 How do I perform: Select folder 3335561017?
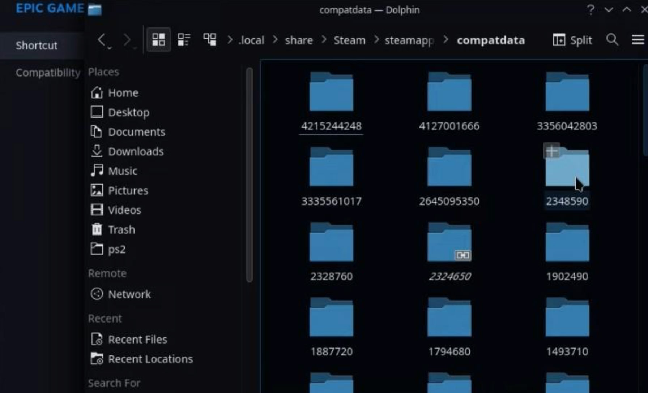pyautogui.click(x=331, y=176)
